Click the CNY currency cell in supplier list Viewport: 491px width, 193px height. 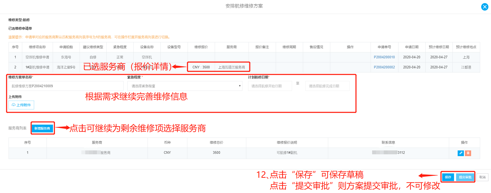tap(167, 153)
